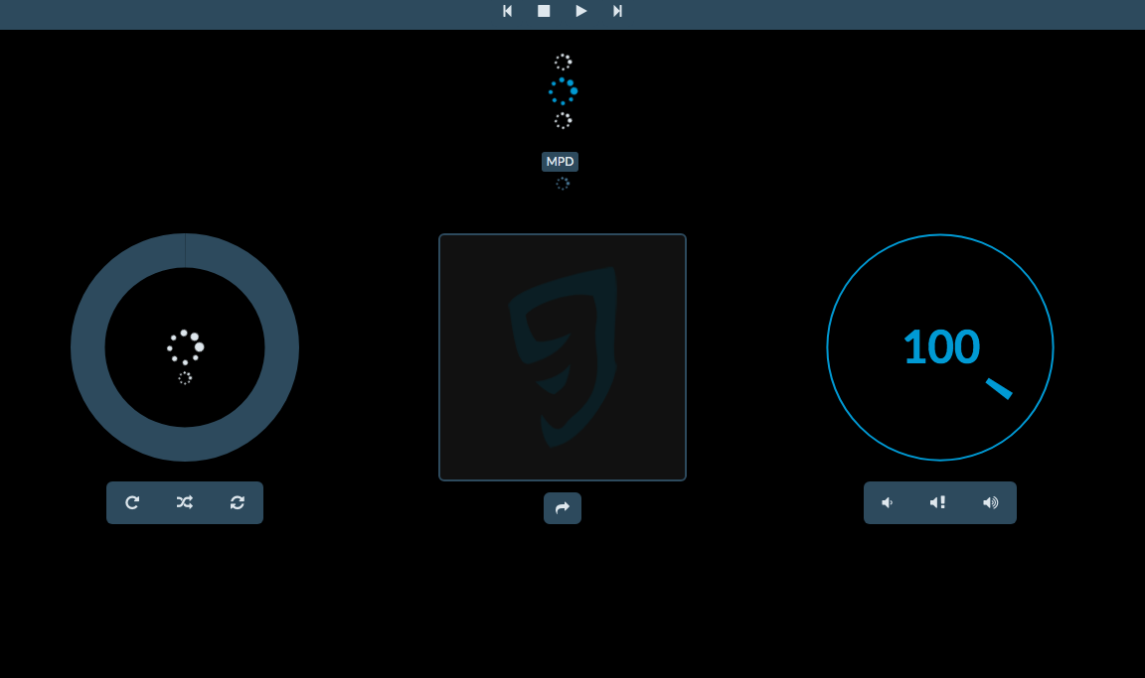The width and height of the screenshot is (1145, 678).
Task: Skip to the next track
Action: 617,11
